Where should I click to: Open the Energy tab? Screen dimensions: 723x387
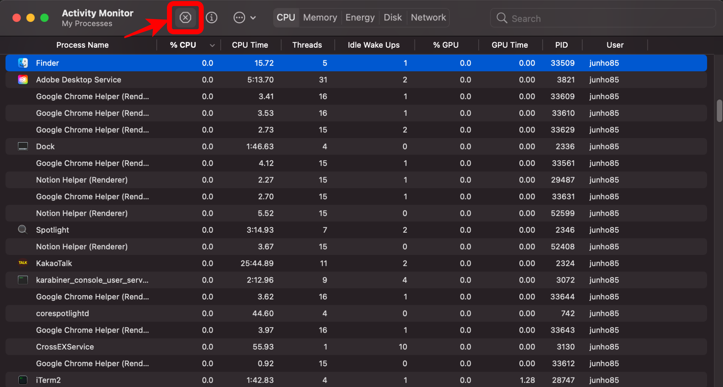click(x=360, y=17)
